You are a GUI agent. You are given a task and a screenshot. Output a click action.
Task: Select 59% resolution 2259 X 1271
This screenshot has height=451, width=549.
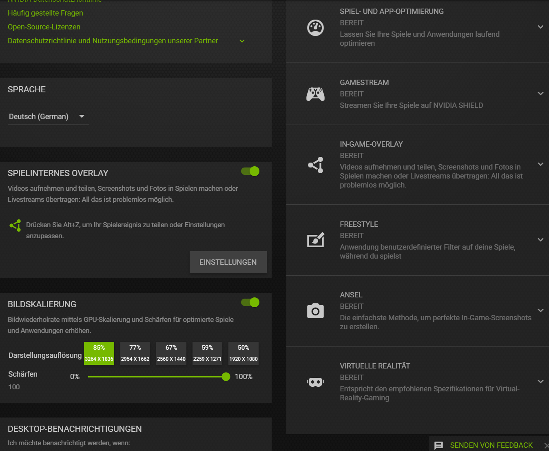[x=207, y=353]
